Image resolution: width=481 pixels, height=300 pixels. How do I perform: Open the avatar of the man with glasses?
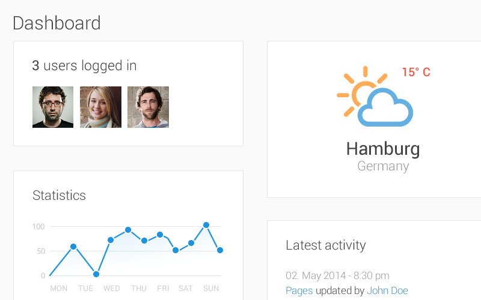[x=53, y=107]
